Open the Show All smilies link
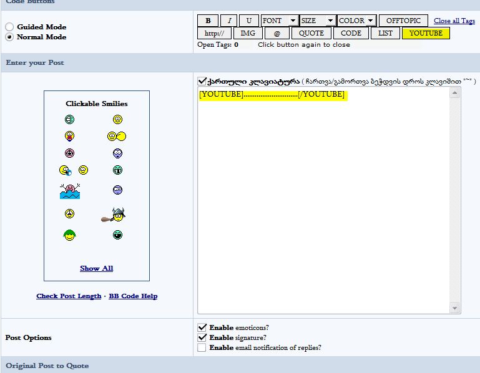Screen dimensions: 480x373 [96, 268]
